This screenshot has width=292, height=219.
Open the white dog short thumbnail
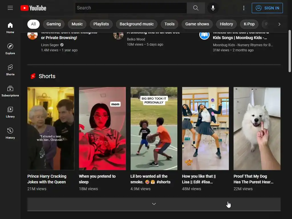click(257, 129)
